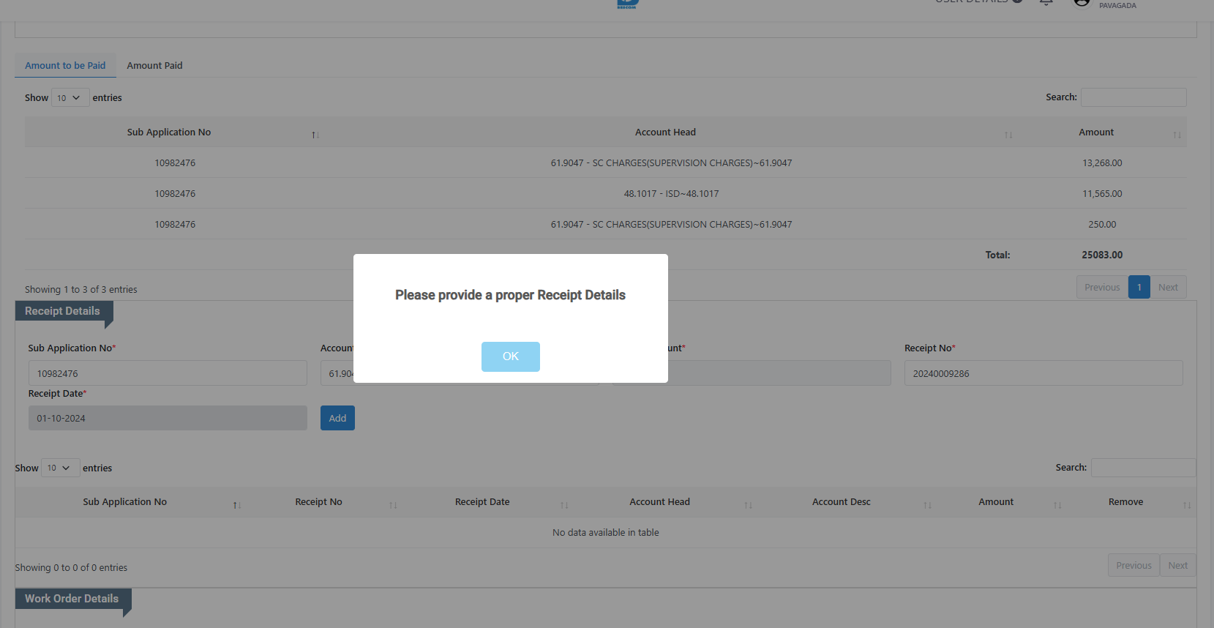Click the total value 25083.00
Image resolution: width=1214 pixels, height=628 pixels.
pos(1102,255)
